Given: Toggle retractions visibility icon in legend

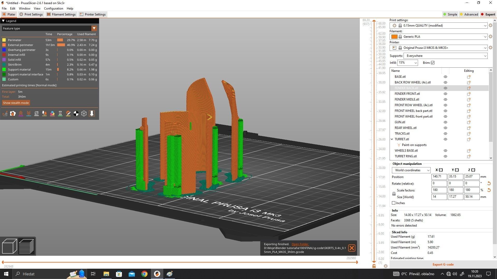Looking at the screenshot, I should pos(21,114).
